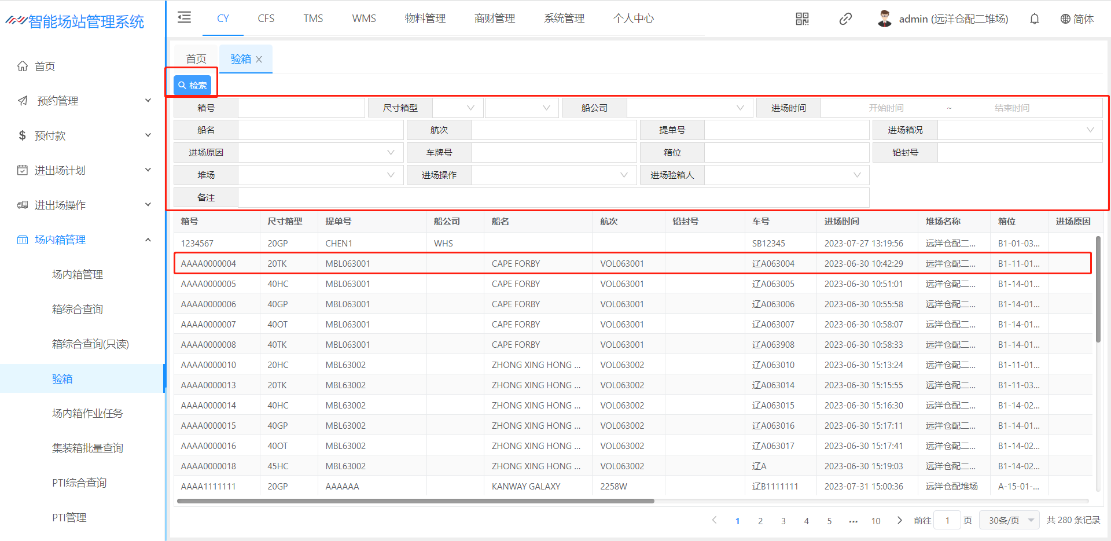Screen dimensions: 1111x541
Task: Open notifications bell icon
Action: tap(1034, 19)
